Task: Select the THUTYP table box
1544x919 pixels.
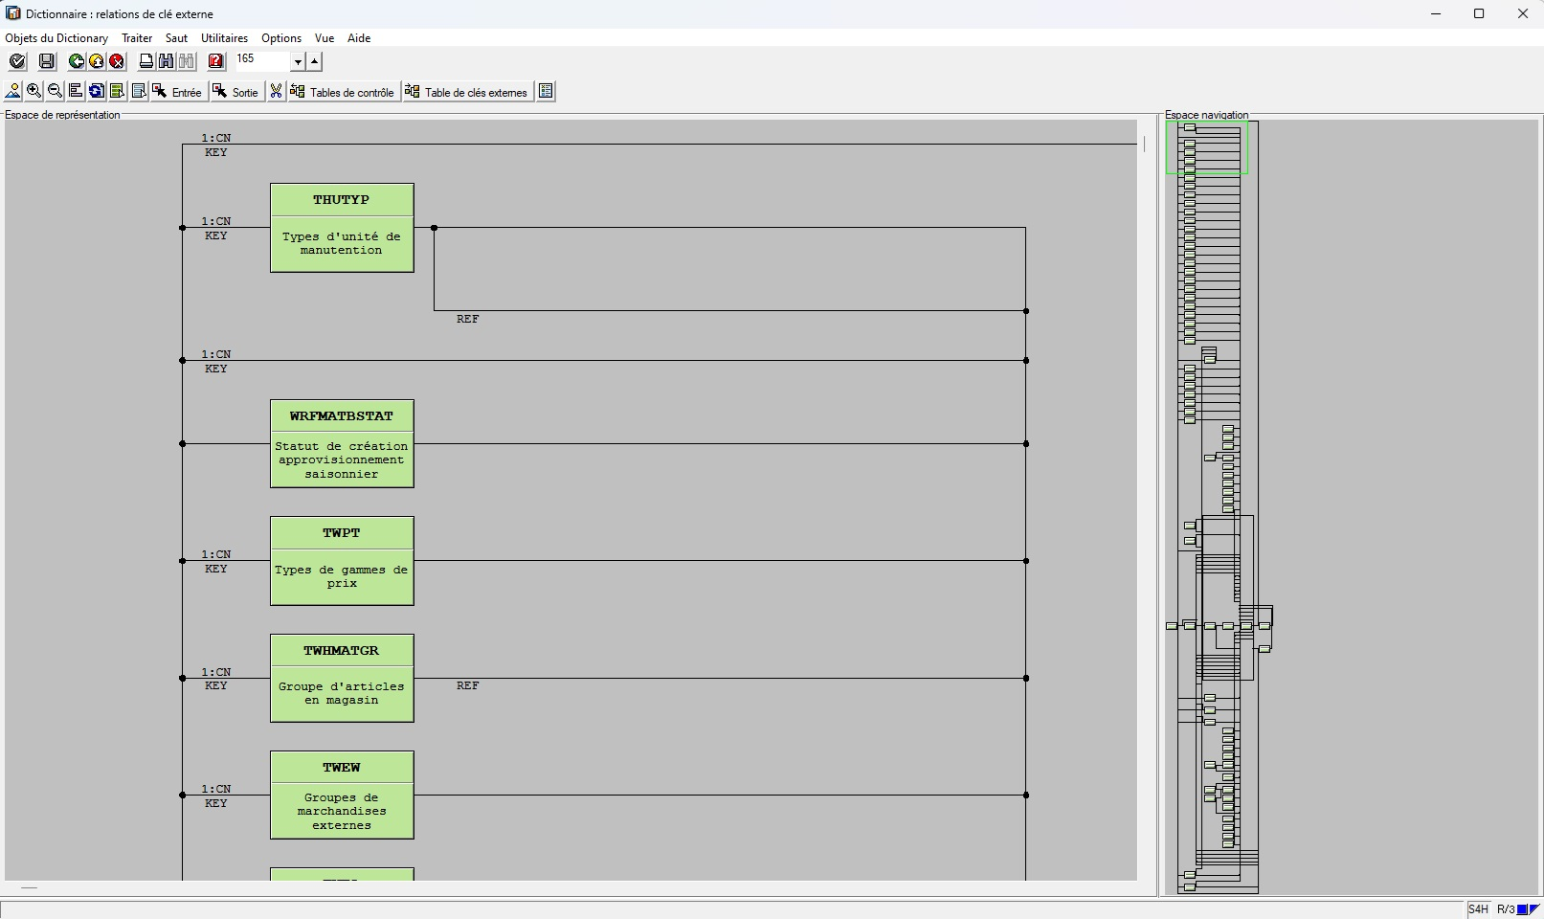Action: click(x=342, y=228)
